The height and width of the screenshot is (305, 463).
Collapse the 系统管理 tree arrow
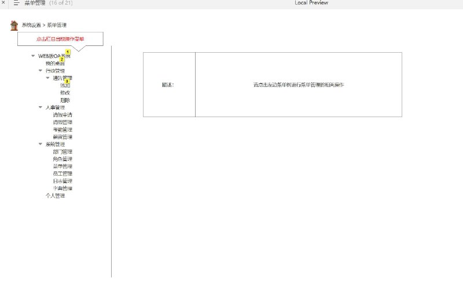coord(41,144)
